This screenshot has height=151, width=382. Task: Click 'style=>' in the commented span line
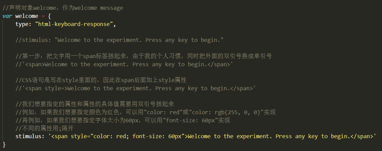coord(55,88)
